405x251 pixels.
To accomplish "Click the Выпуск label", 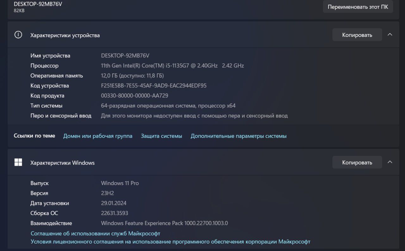I will click(x=40, y=183).
